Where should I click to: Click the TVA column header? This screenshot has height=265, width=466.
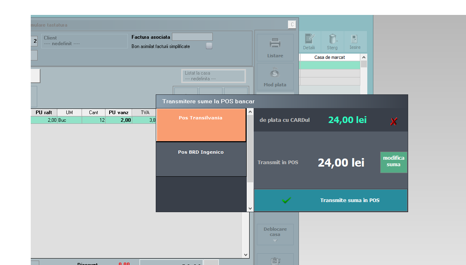point(145,113)
